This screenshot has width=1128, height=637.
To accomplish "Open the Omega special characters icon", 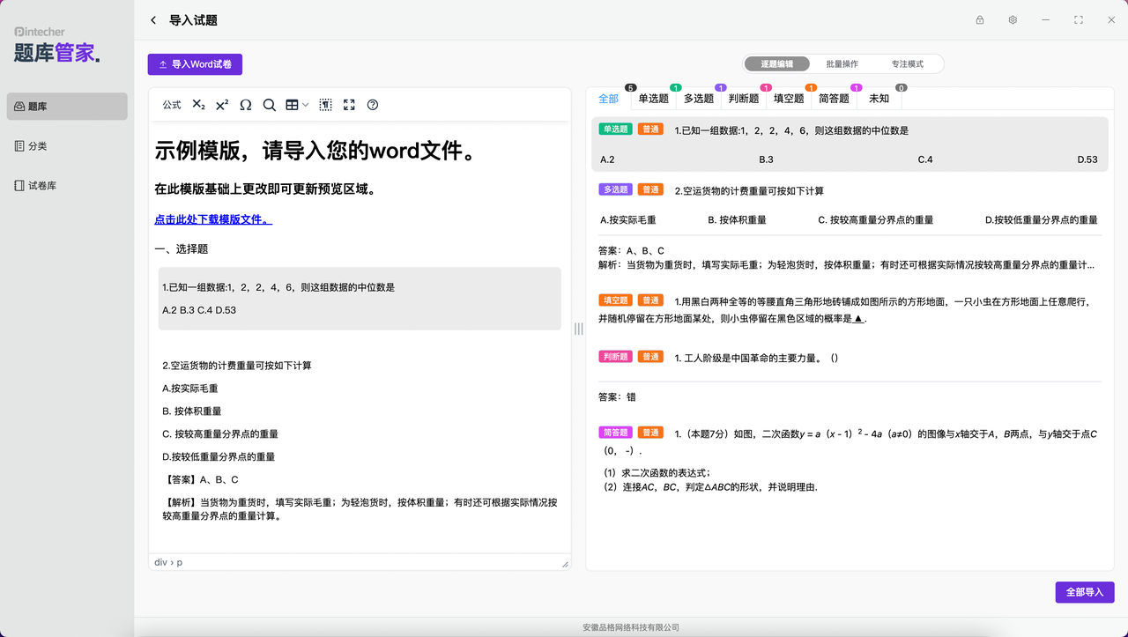I will coord(246,105).
